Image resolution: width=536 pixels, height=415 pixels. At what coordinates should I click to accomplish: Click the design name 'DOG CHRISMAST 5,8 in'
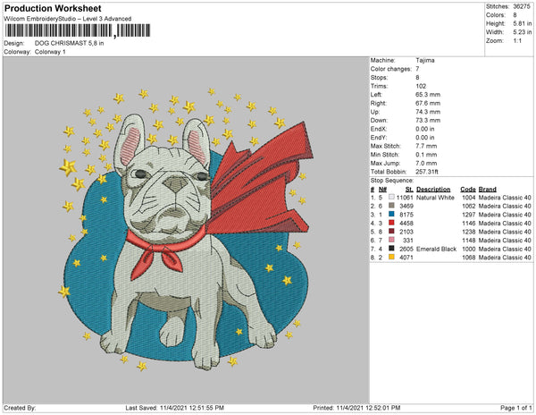pyautogui.click(x=70, y=44)
